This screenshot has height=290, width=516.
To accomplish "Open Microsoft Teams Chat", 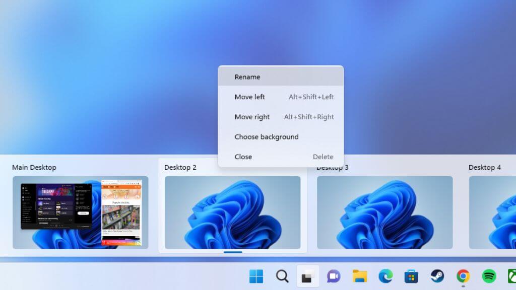I will point(334,276).
